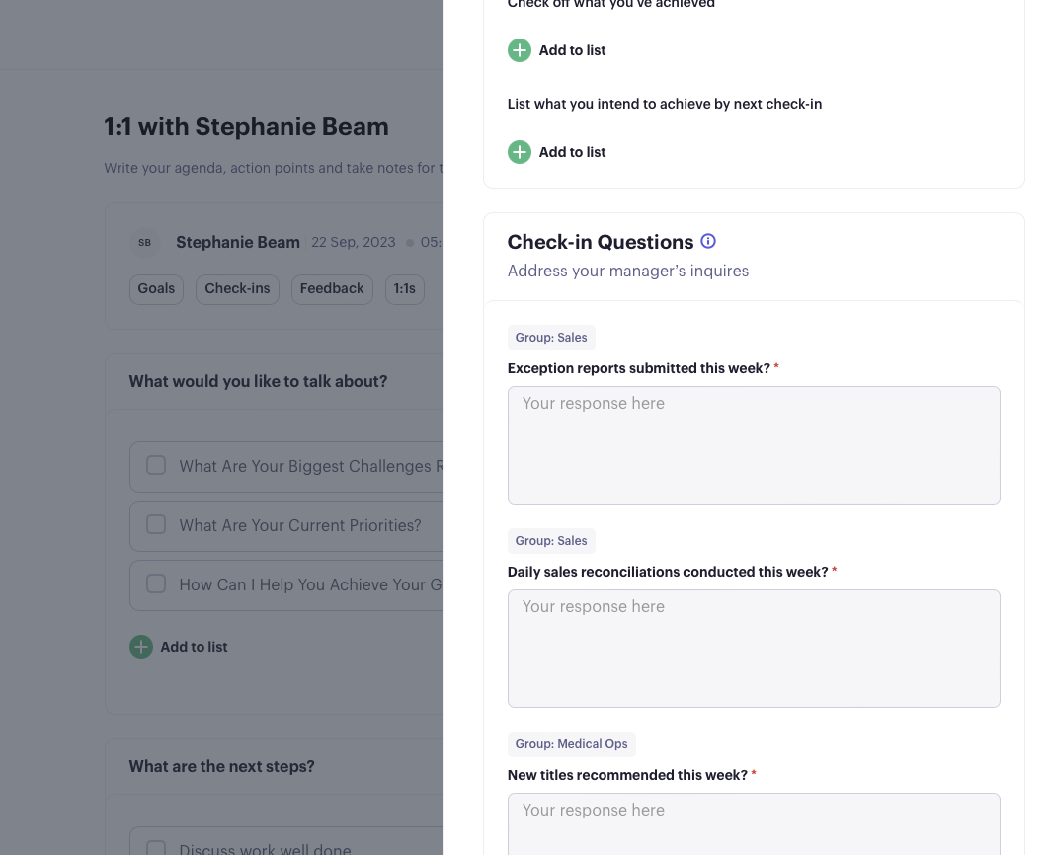Open the 1:1s tab
This screenshot has height=855, width=1049.
point(405,289)
